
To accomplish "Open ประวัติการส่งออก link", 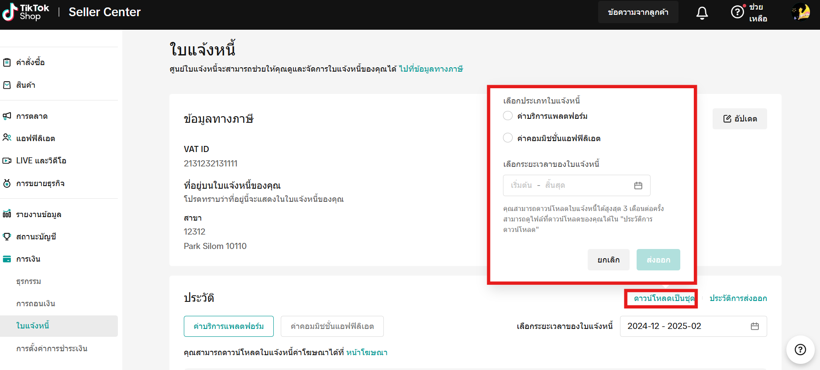I will coord(738,298).
